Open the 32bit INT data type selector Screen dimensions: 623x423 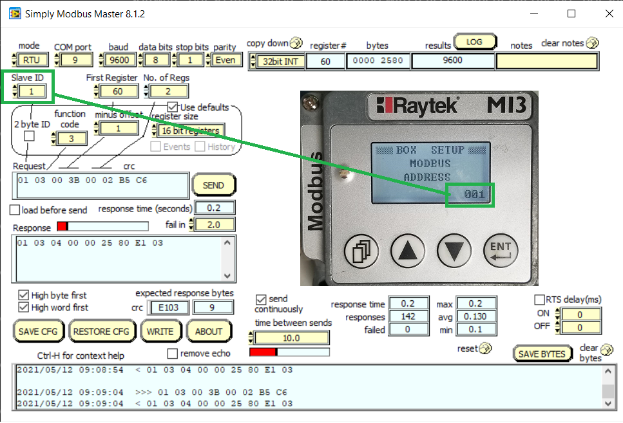pyautogui.click(x=280, y=62)
